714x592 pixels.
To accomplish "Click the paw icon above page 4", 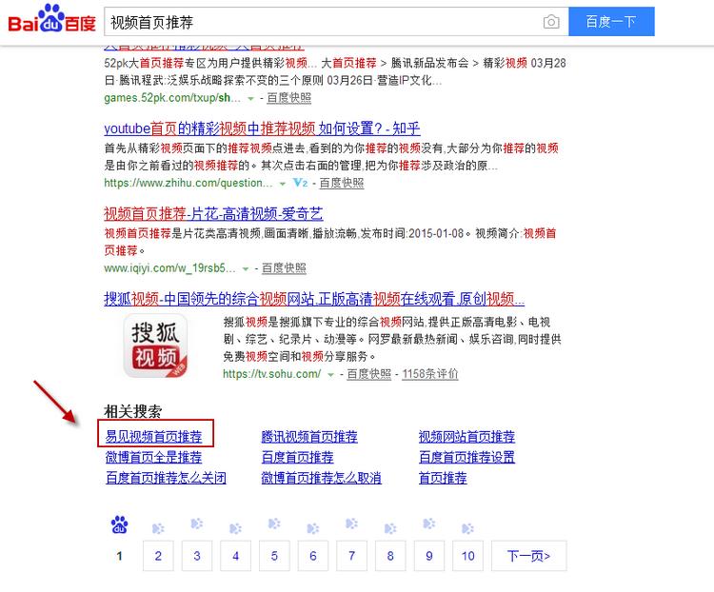I will [235, 528].
